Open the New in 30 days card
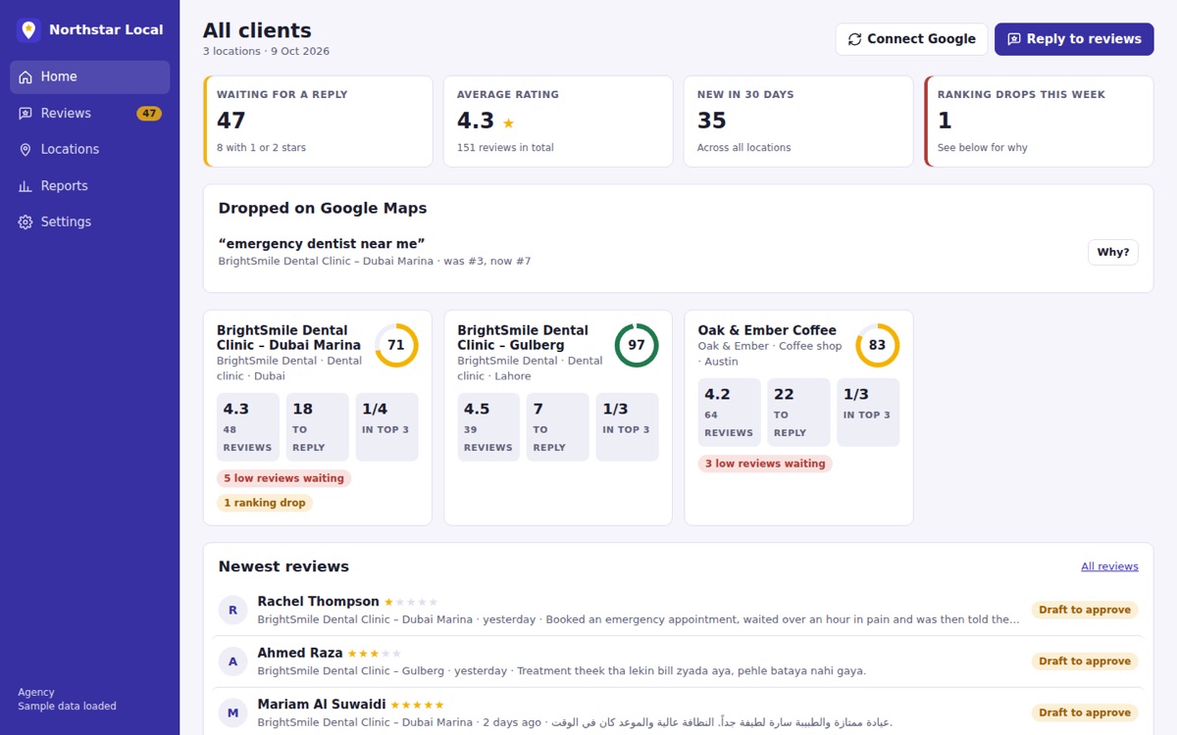The width and height of the screenshot is (1177, 735). [x=798, y=122]
